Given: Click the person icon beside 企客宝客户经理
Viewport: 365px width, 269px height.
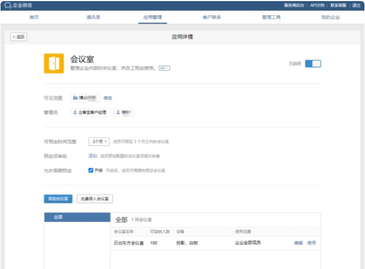Looking at the screenshot, I should [x=75, y=112].
